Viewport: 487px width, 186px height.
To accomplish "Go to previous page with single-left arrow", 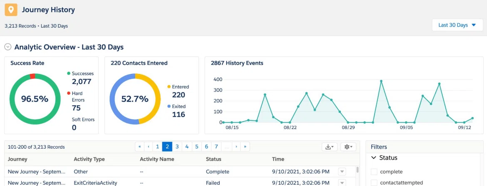I will (x=149, y=147).
